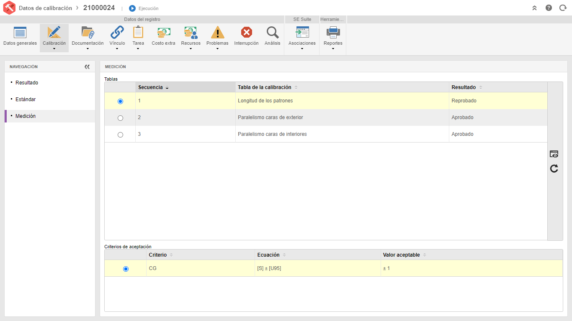This screenshot has width=572, height=321.
Task: Open the Interrupción red X icon
Action: click(x=247, y=32)
